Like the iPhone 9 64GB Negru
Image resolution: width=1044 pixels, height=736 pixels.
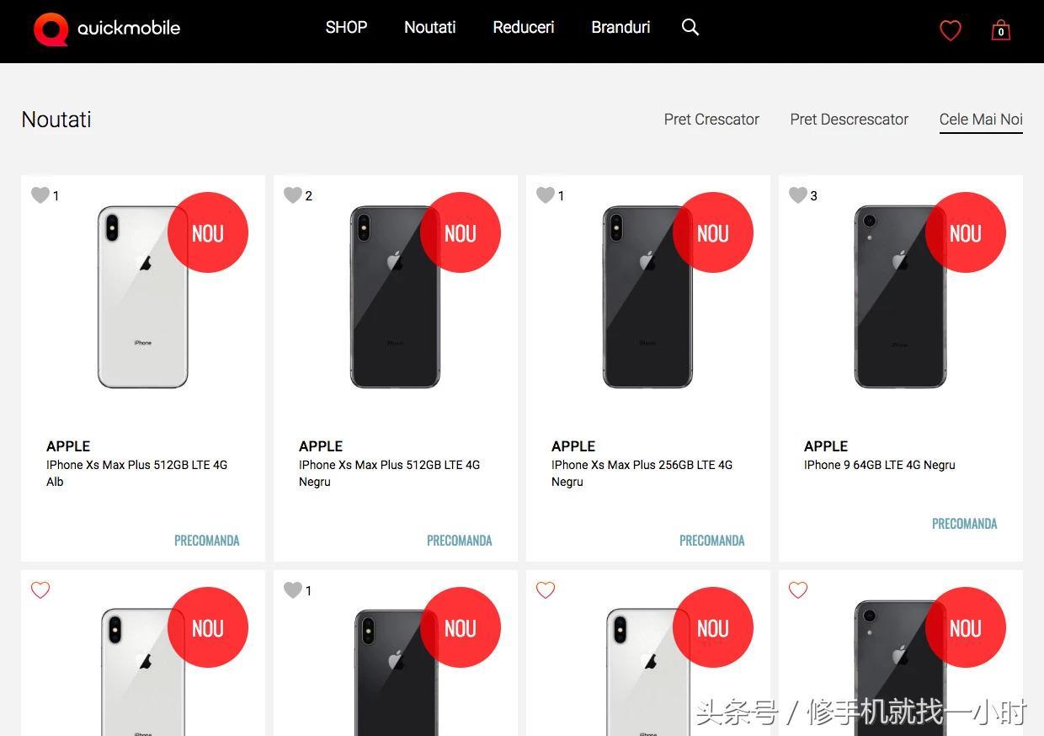point(798,195)
